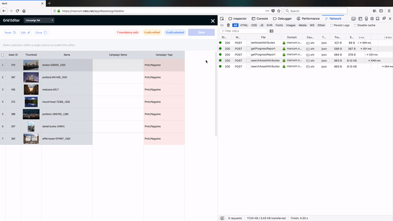Filter requests by XHR type
Viewport: 393px width, 221px height.
tap(269, 25)
